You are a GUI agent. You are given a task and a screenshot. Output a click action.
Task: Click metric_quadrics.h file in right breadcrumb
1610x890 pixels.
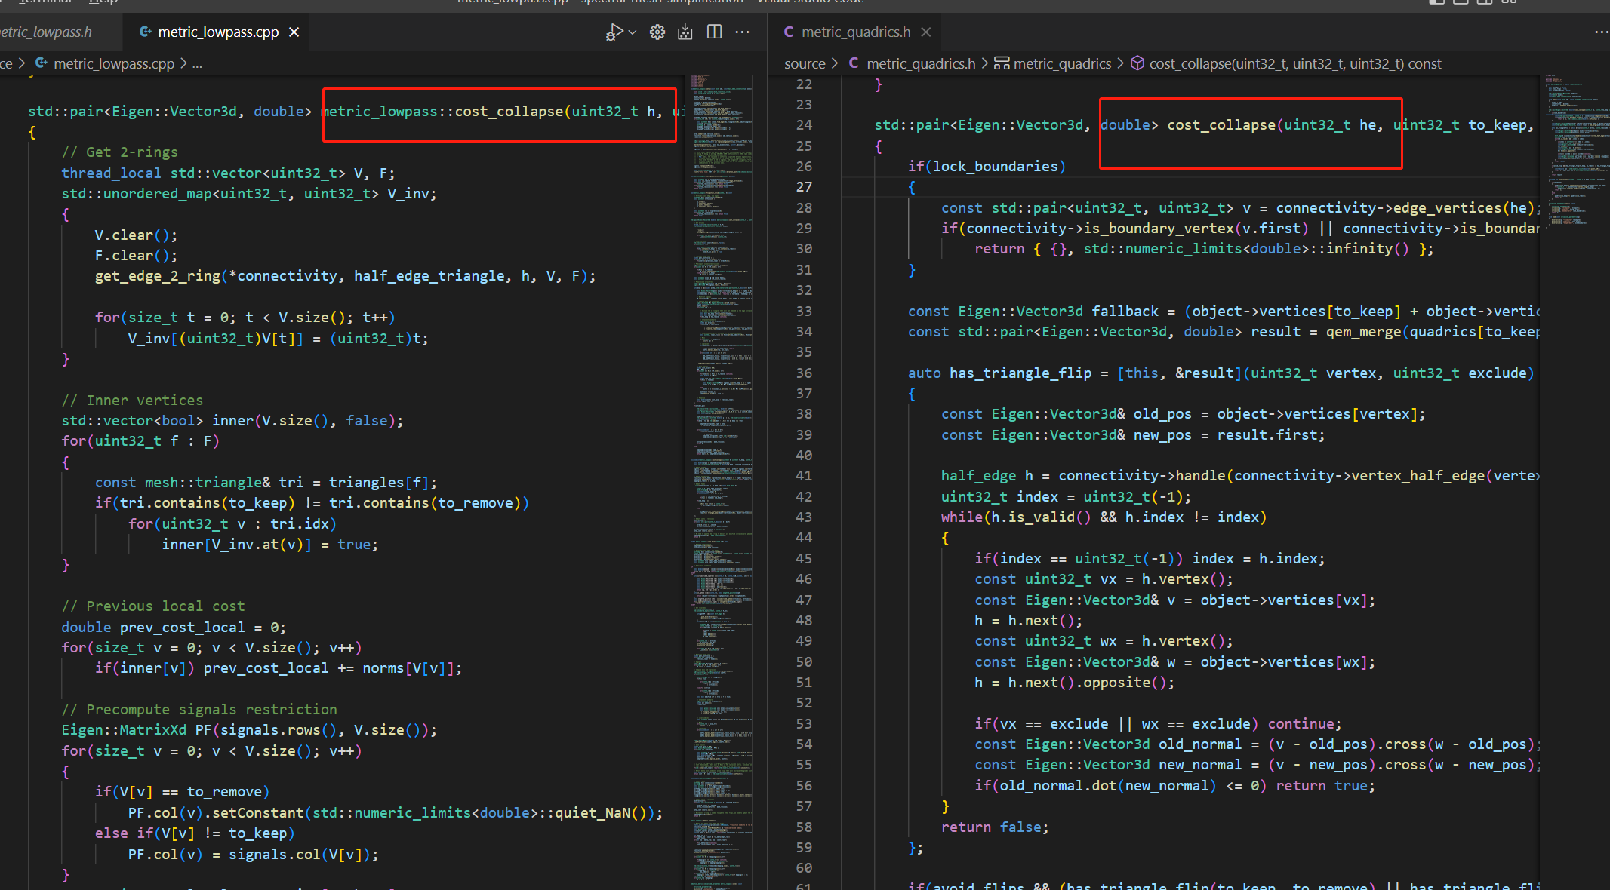coord(920,63)
